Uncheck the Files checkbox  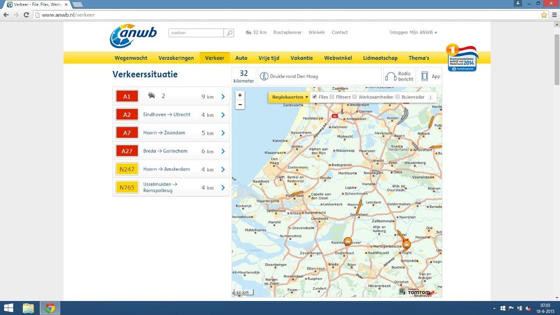pos(315,97)
